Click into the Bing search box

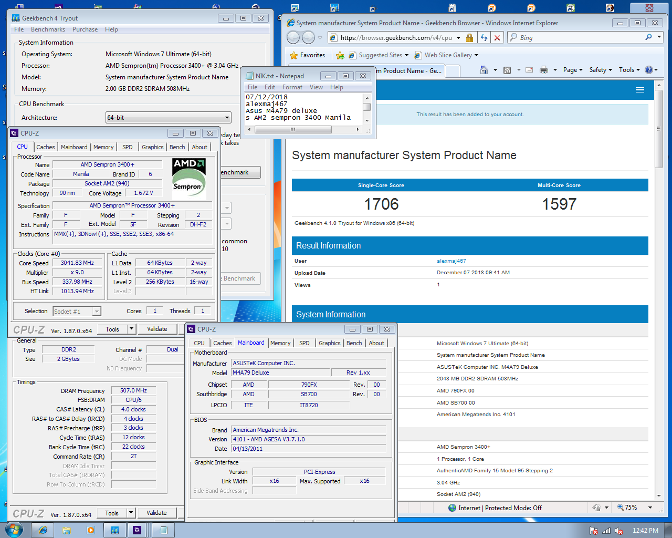[x=580, y=38]
